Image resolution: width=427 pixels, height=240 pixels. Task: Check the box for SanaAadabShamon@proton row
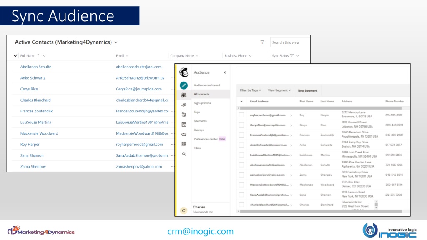[241, 195]
